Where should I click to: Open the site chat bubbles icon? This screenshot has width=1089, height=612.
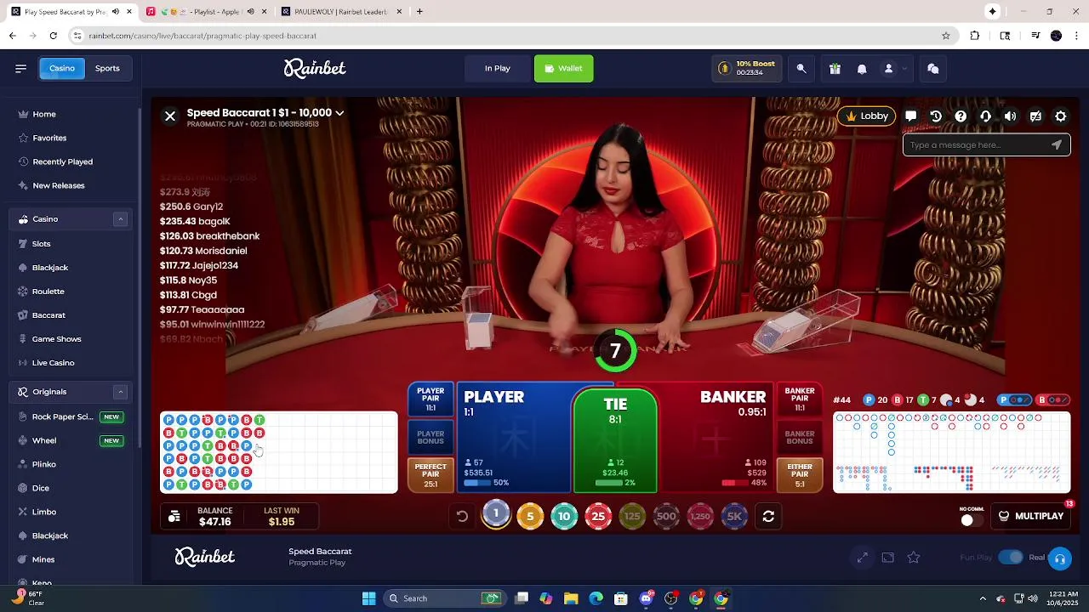(x=933, y=69)
